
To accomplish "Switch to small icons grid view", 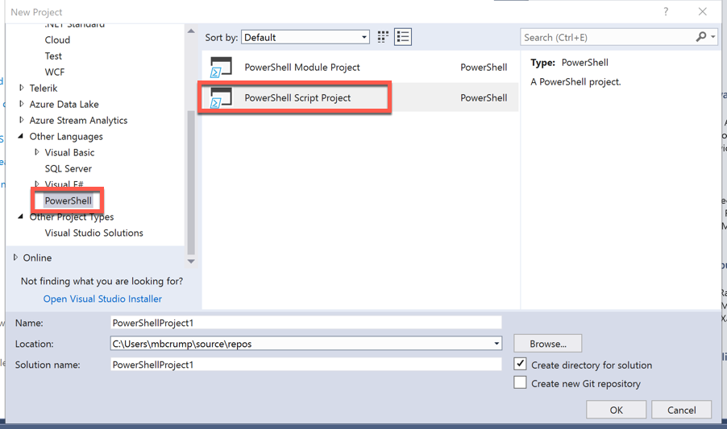I will click(x=383, y=37).
